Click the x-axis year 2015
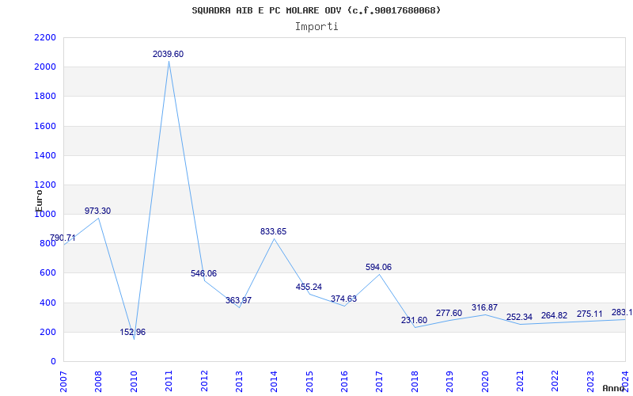Screen dimensions: 633x396 point(309,382)
